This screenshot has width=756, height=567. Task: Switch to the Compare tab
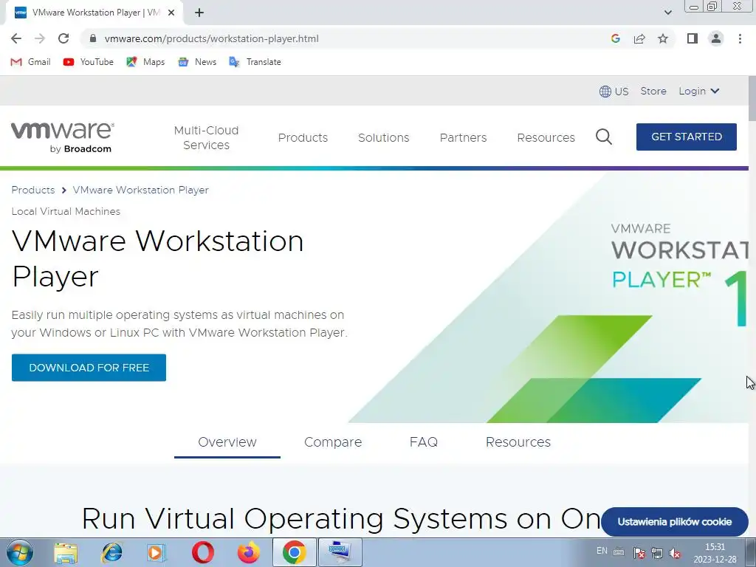coord(333,442)
